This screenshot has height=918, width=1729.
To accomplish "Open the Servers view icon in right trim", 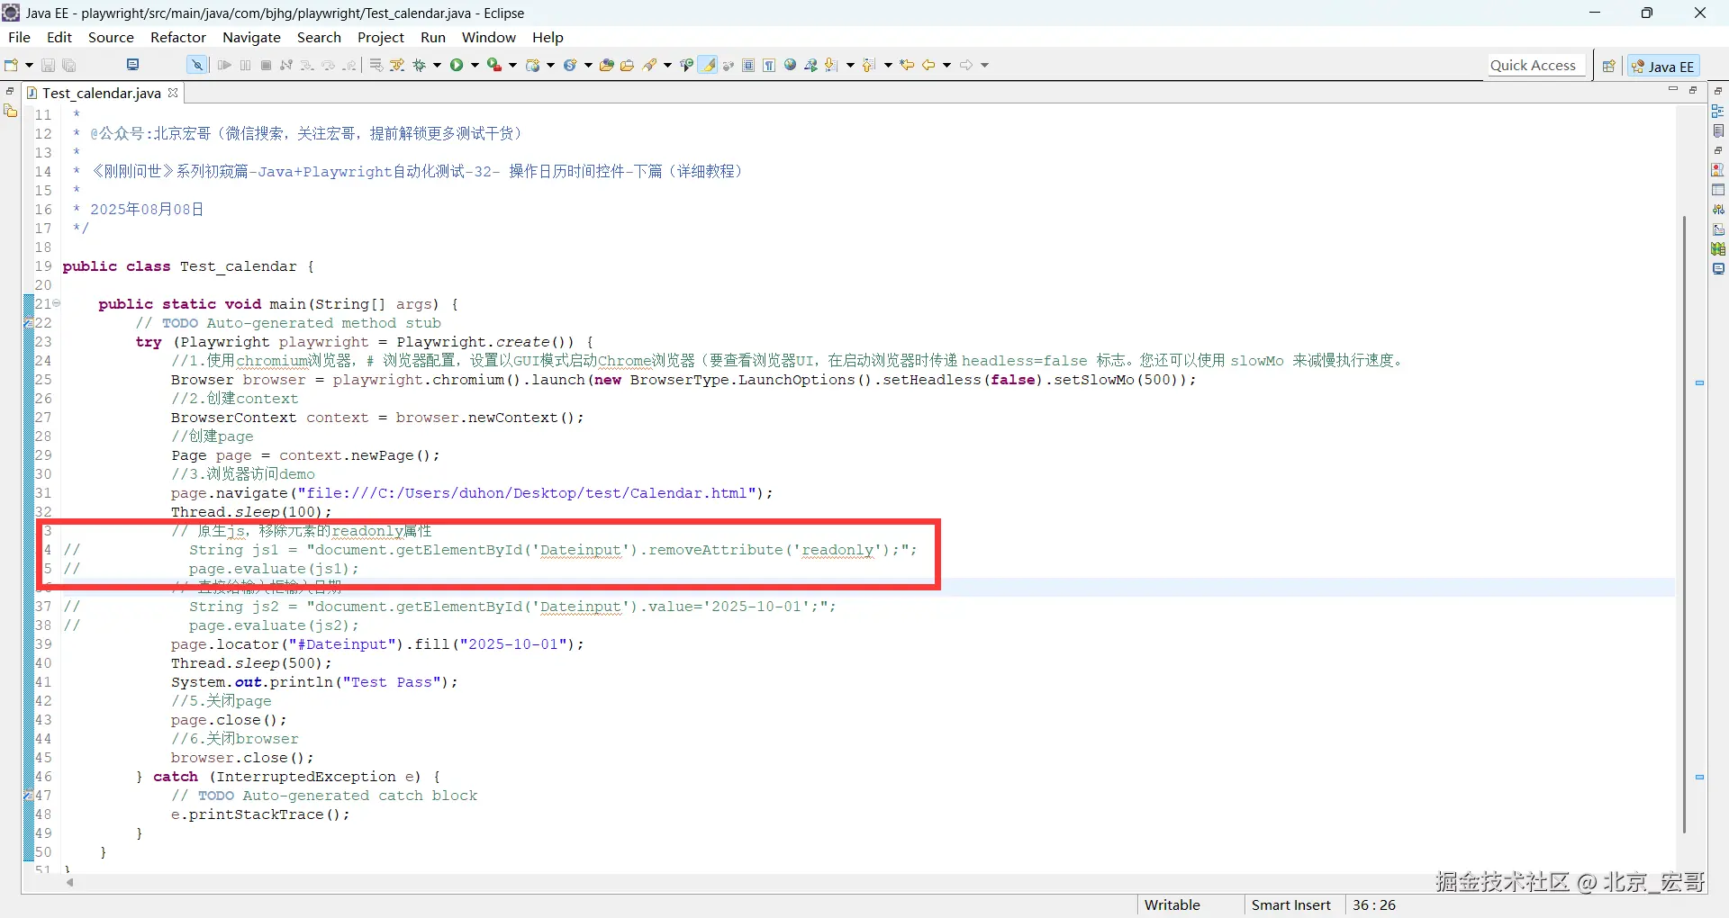I will tap(1718, 210).
